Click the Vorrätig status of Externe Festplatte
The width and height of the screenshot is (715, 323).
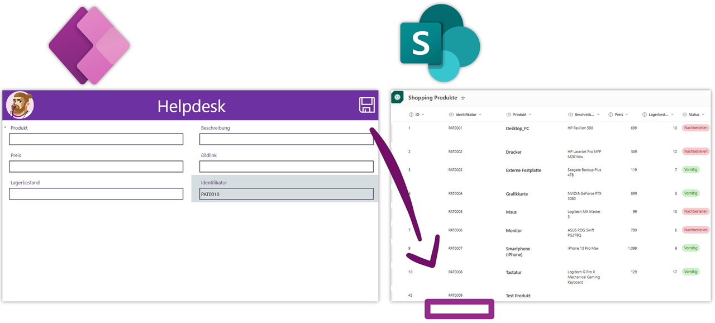[691, 170]
